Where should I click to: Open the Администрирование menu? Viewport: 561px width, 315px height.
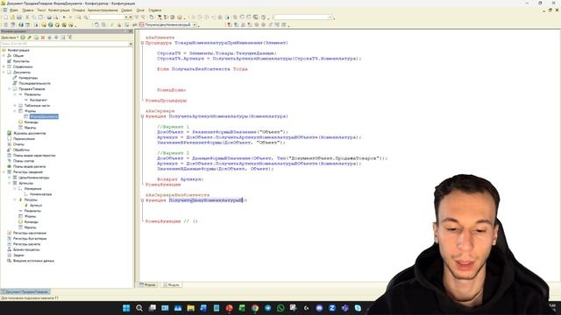[103, 10]
